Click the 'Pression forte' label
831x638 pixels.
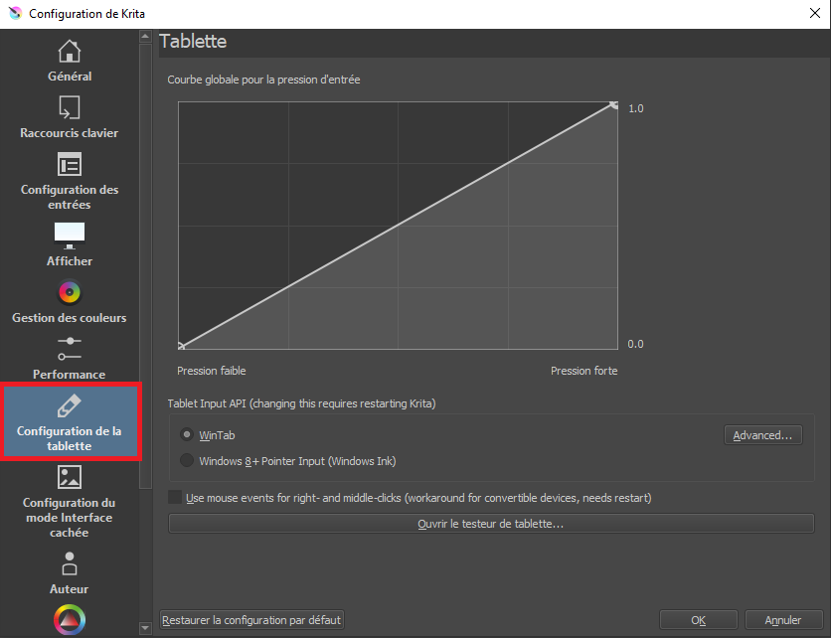[584, 371]
